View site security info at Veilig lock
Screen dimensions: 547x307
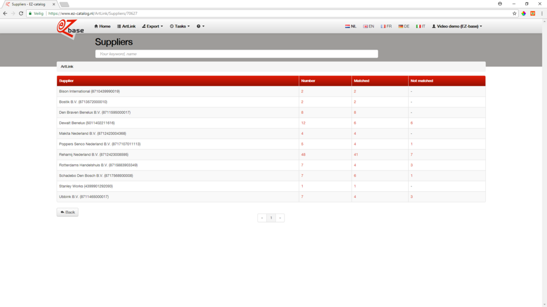pos(36,14)
